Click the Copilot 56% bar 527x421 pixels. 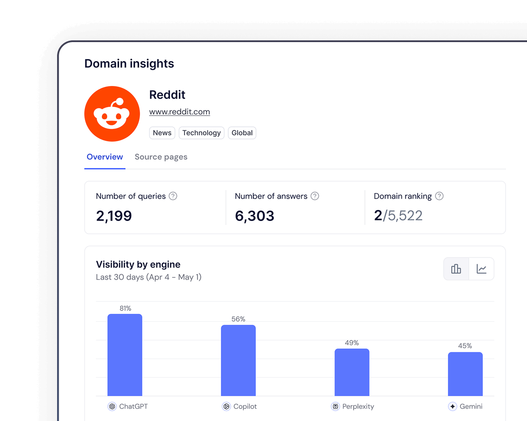click(238, 360)
